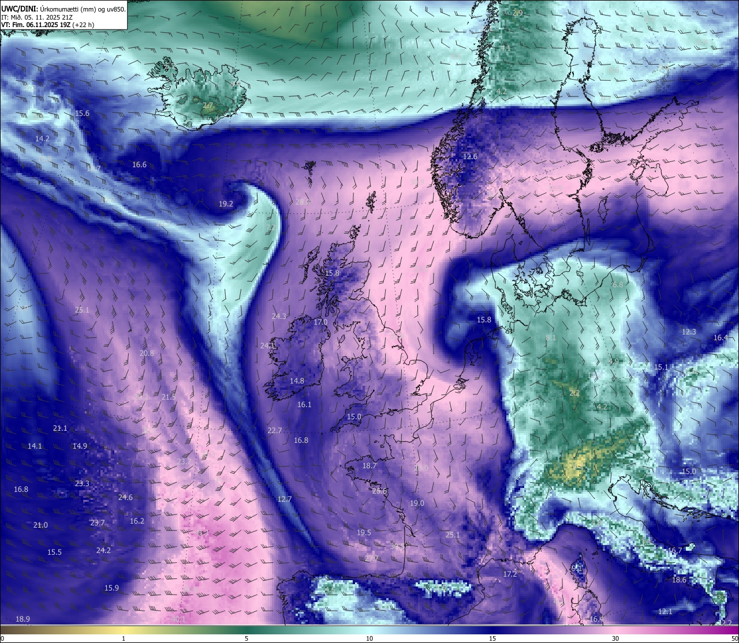The height and width of the screenshot is (643, 739).
Task: Click the 20.8 value label
Action: pos(147,354)
